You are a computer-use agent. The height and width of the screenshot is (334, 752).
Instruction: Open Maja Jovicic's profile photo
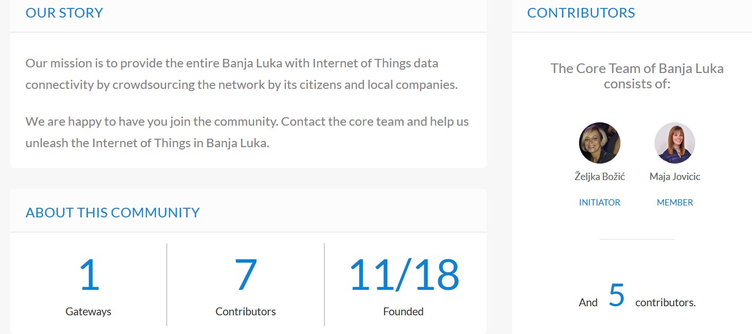coord(675,143)
